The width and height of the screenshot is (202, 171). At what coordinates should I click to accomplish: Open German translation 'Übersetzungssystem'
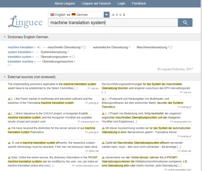pos(54,57)
